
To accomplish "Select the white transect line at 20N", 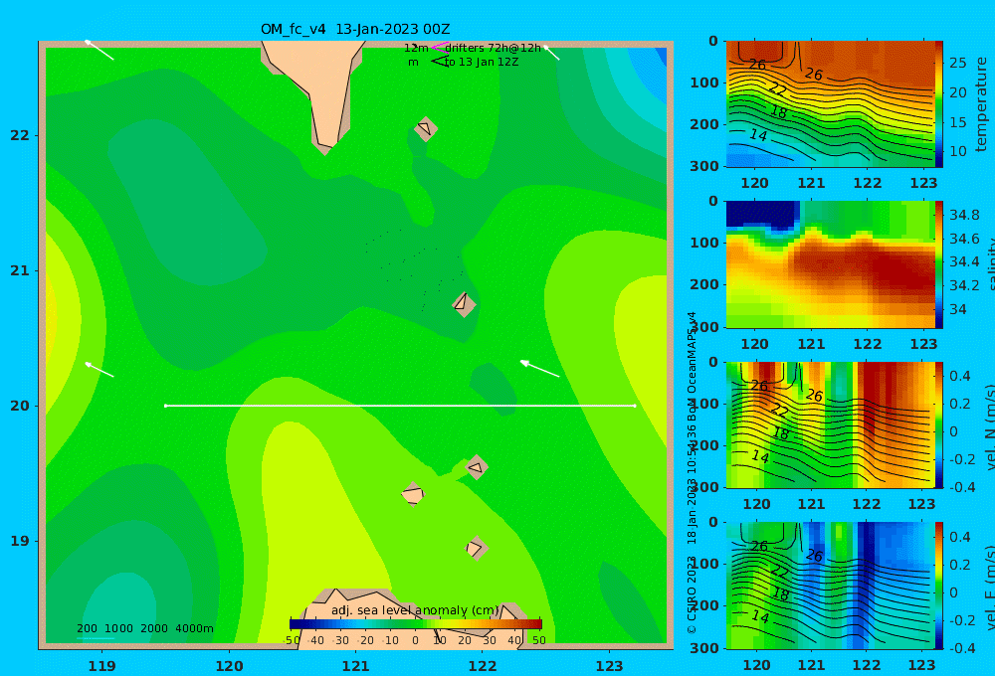I will tap(400, 406).
